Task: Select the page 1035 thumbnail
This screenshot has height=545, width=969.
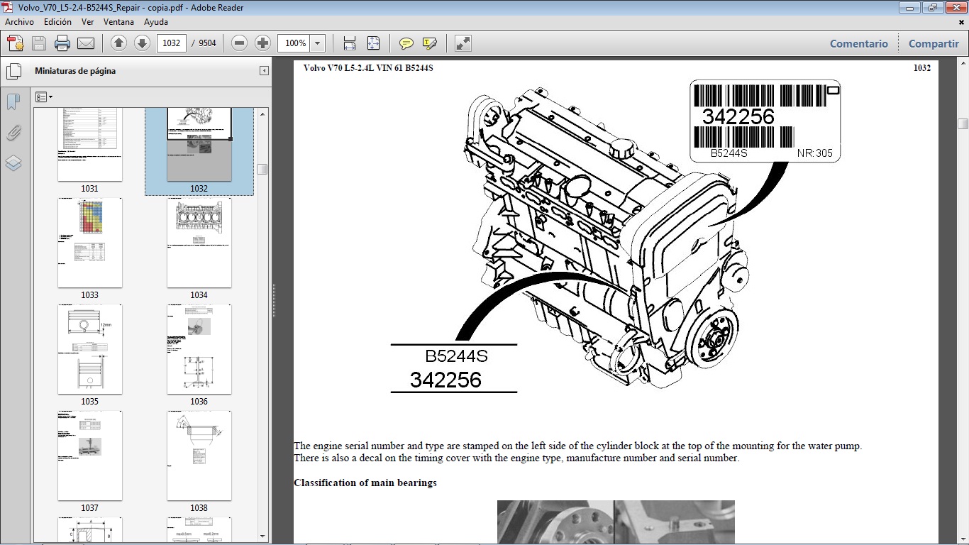Action: (x=90, y=349)
